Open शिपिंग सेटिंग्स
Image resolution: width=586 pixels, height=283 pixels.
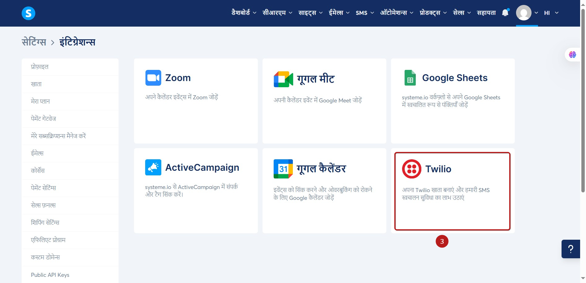tap(70, 223)
